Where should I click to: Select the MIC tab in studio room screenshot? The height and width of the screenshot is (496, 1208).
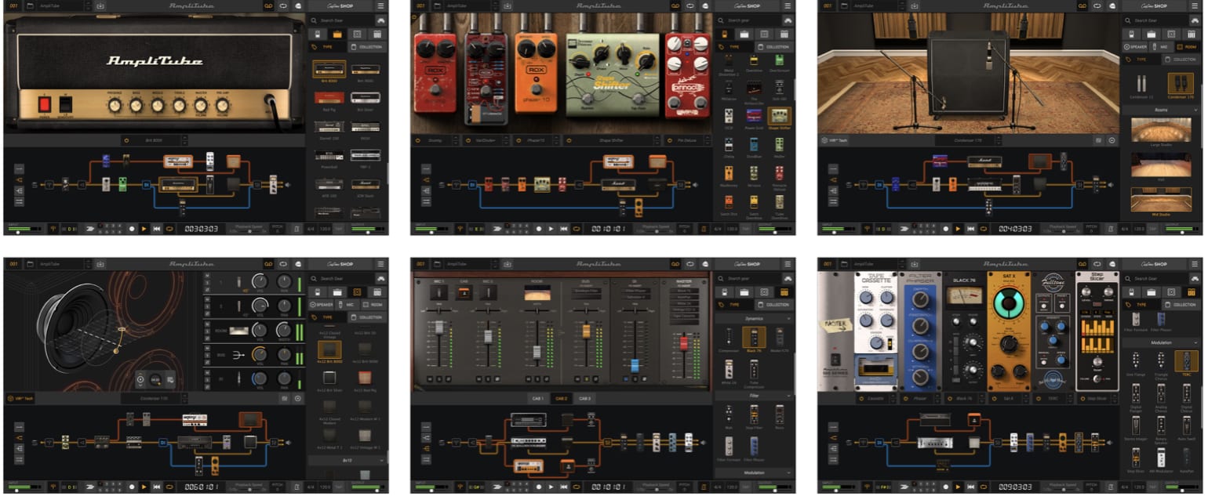tap(1161, 47)
